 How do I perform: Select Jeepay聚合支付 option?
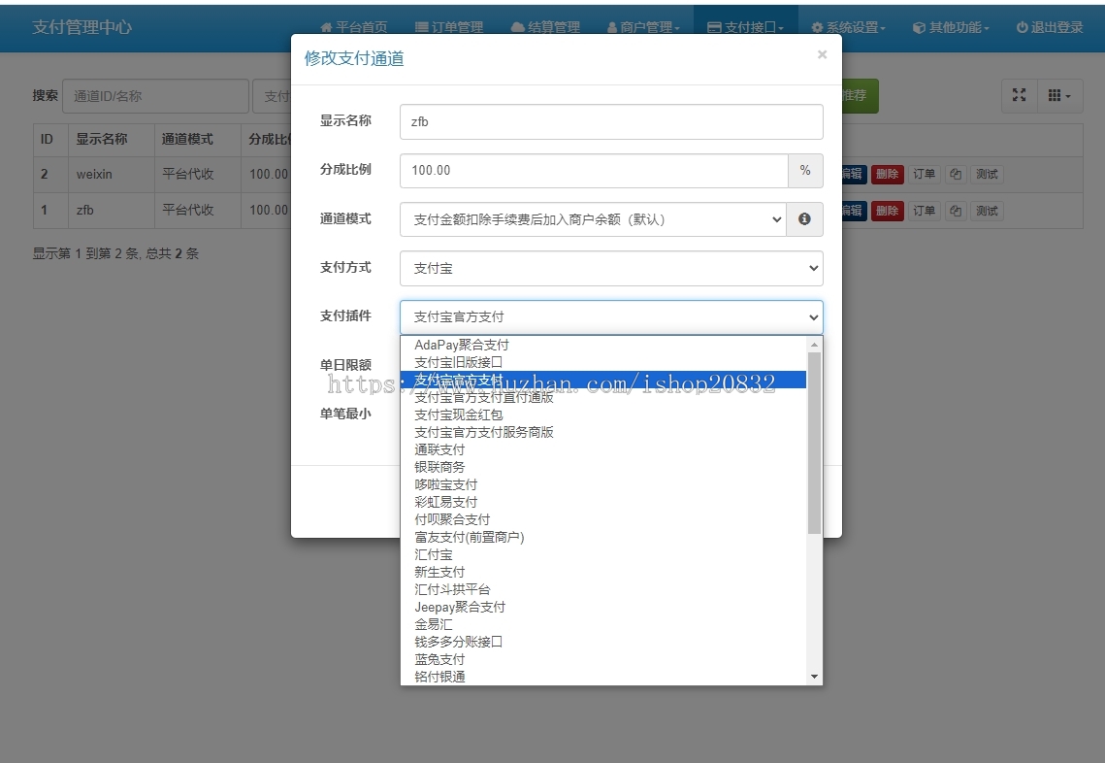[603, 607]
